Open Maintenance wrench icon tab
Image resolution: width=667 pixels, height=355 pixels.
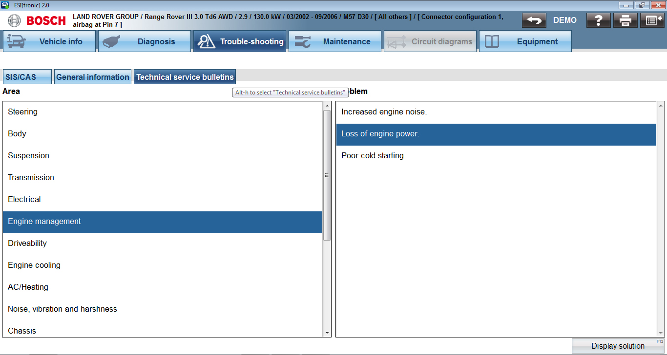point(334,41)
